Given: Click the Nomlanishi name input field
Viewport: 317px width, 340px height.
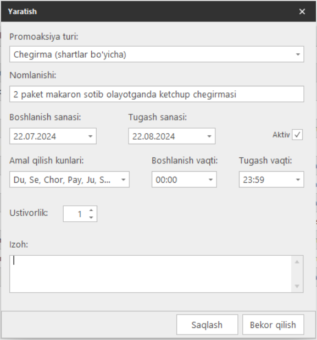Looking at the screenshot, I should [157, 94].
